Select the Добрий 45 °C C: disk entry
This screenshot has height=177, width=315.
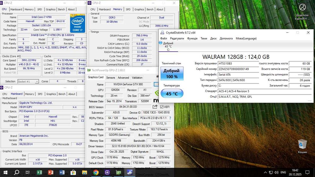click(168, 46)
